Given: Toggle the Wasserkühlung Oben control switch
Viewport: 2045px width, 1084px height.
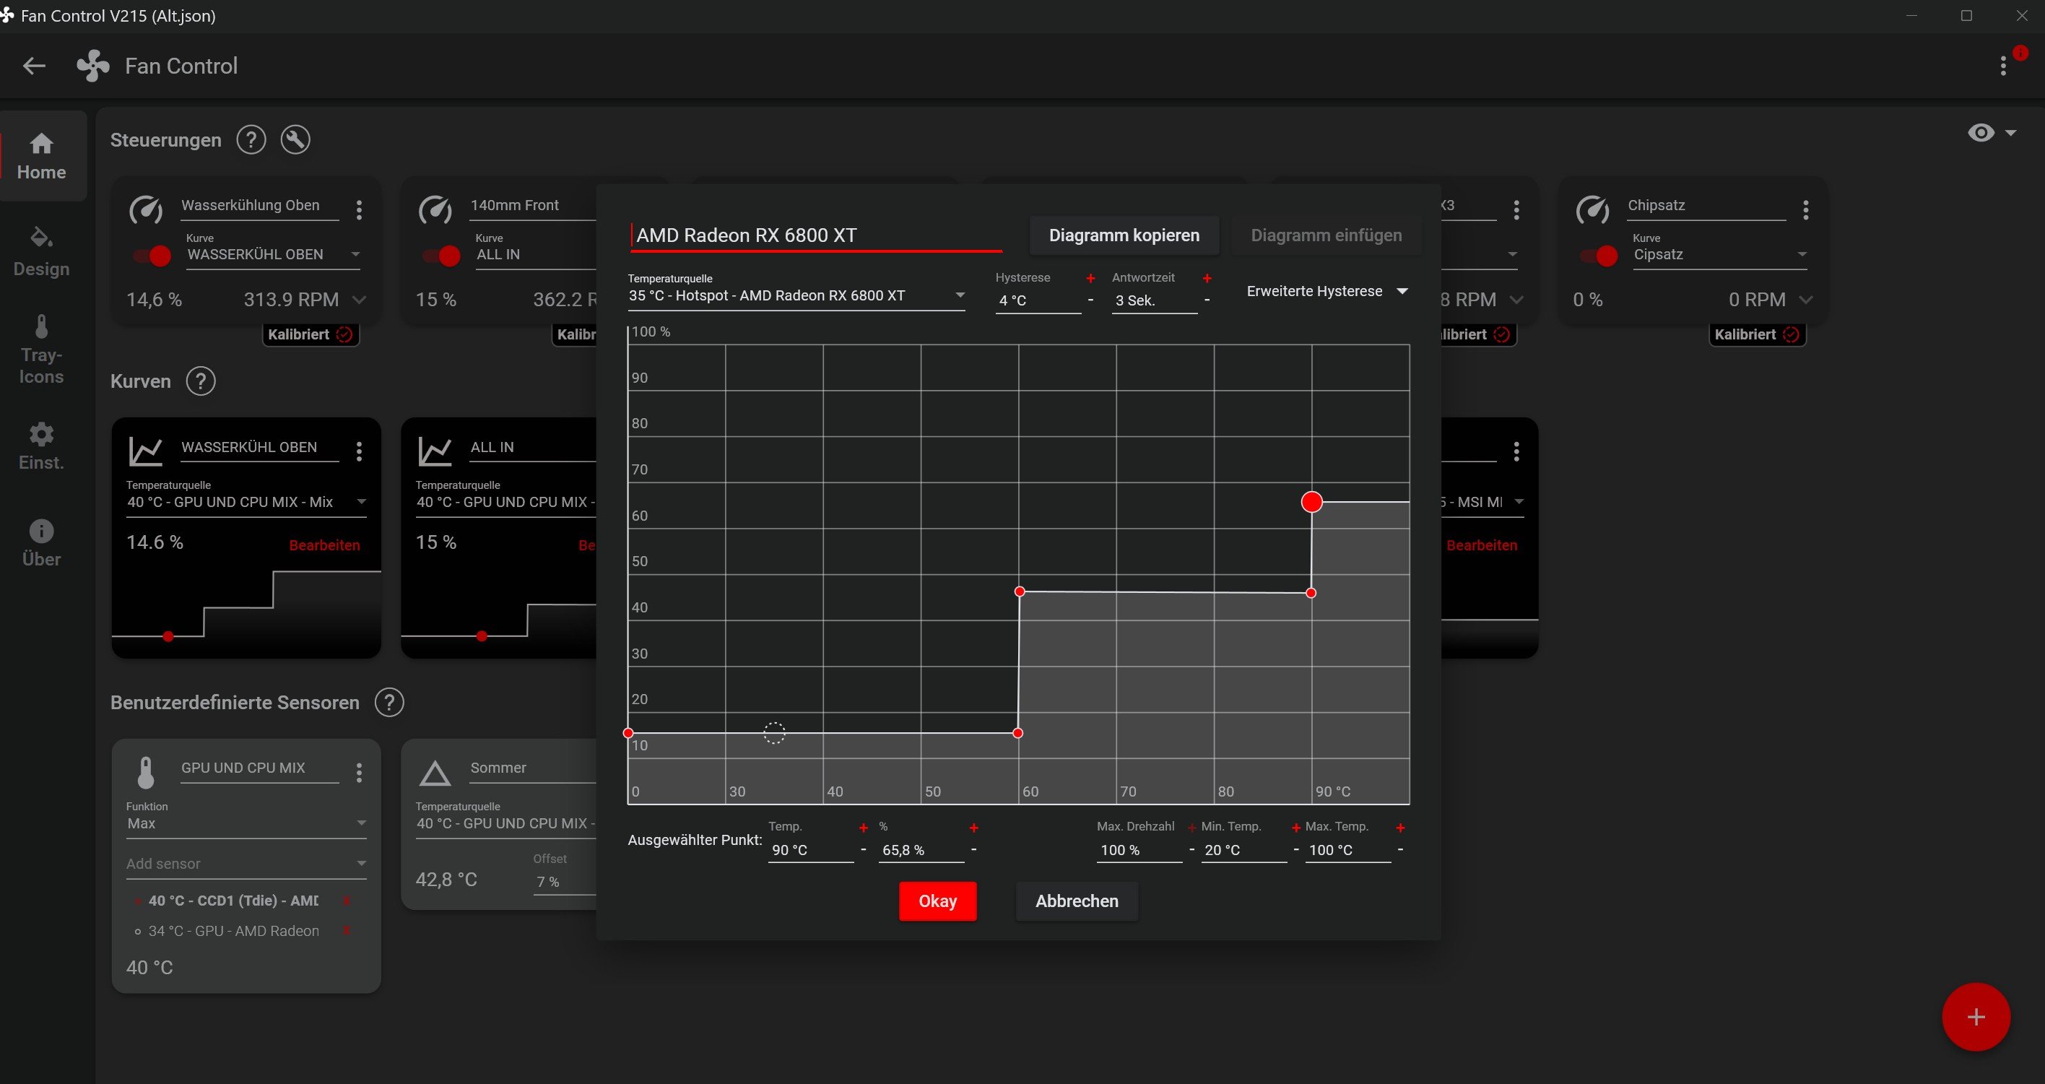Looking at the screenshot, I should 152,256.
